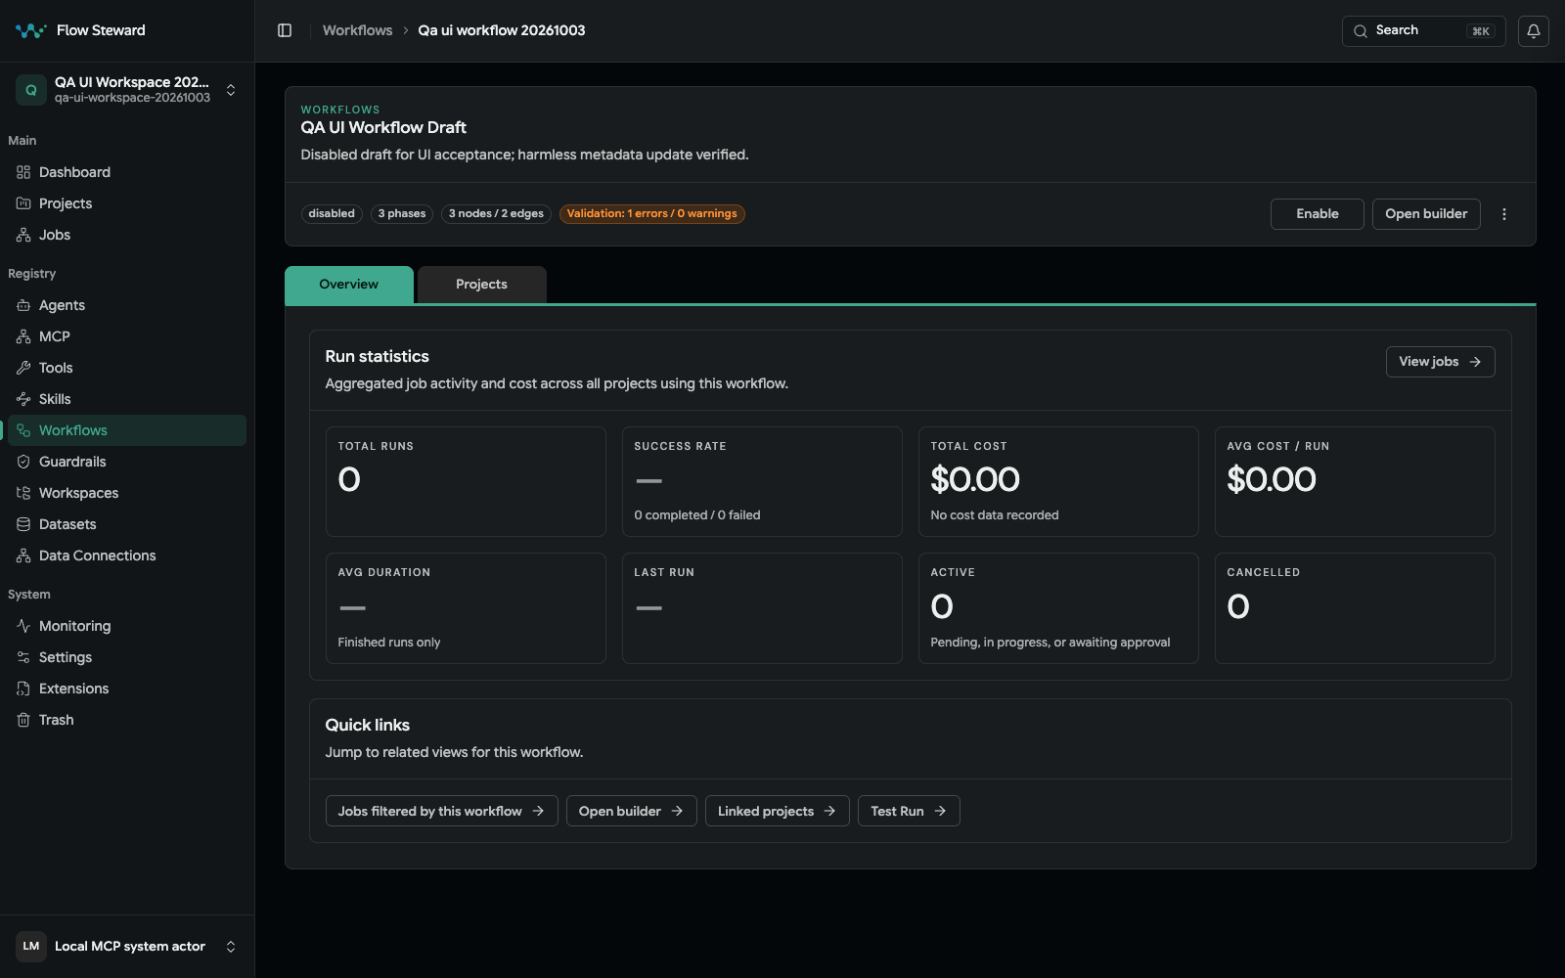Switch to the Overview tab
Screen dimensions: 1565x978
tap(349, 285)
